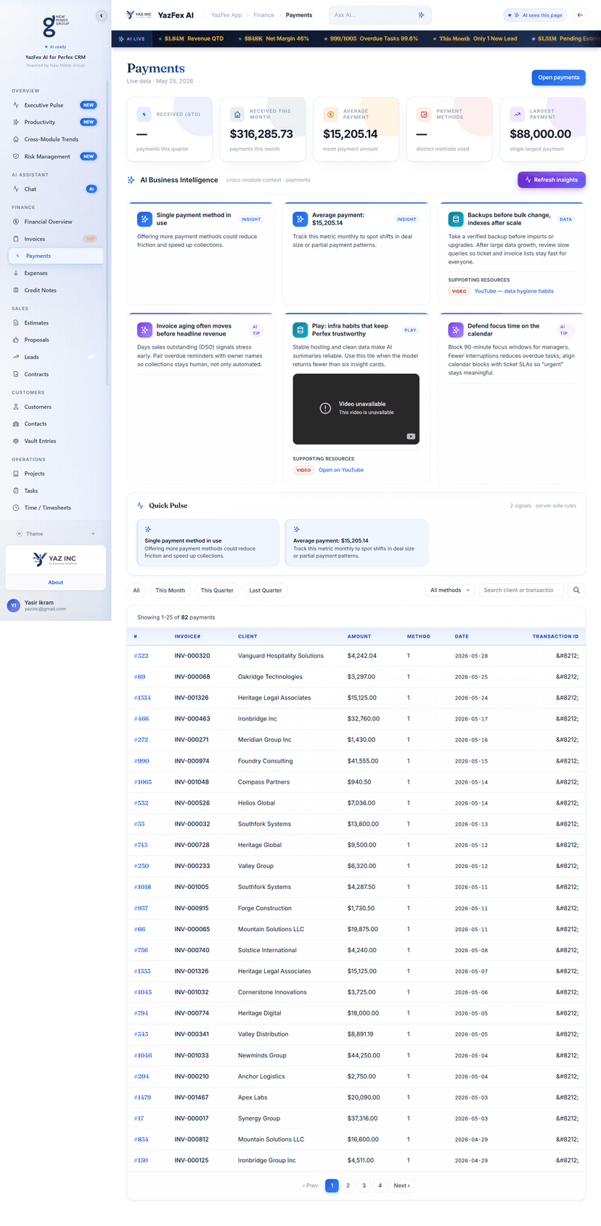Click the Next page button
This screenshot has width=601, height=1226.
(x=401, y=1185)
